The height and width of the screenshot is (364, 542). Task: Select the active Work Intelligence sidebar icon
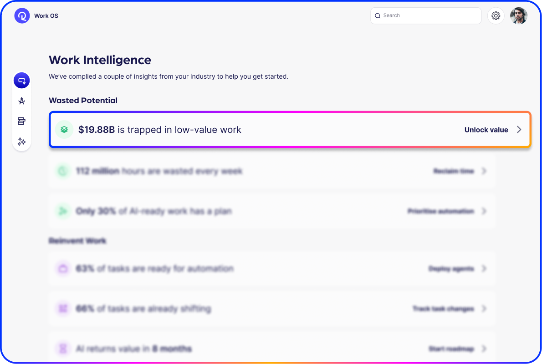click(x=21, y=81)
